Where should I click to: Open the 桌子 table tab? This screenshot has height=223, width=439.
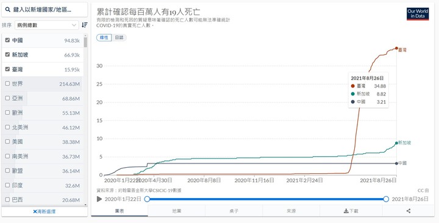(x=234, y=211)
